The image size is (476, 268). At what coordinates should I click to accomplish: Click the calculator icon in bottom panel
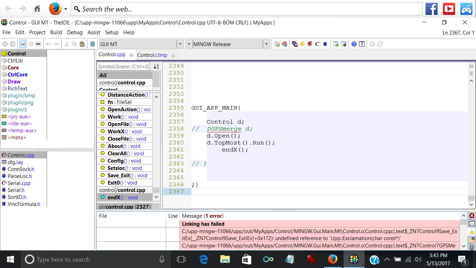pyautogui.click(x=472, y=248)
